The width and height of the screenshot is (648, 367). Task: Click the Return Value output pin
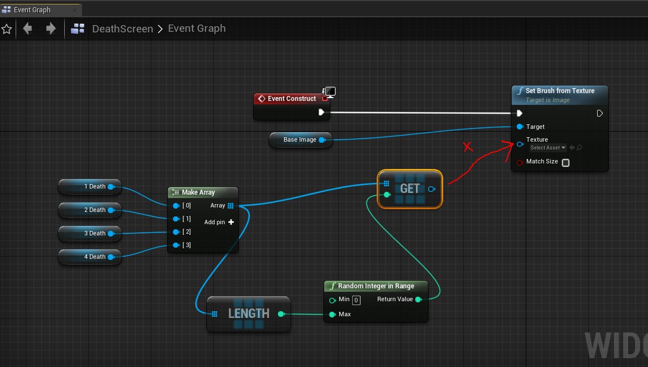click(418, 300)
